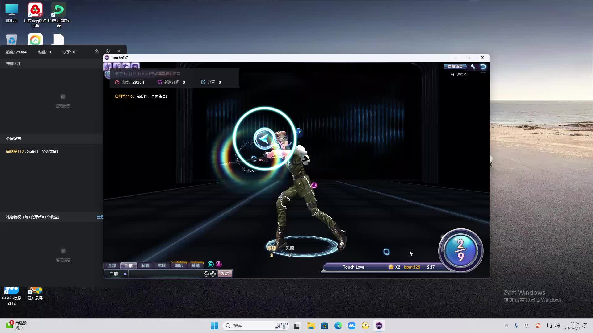The image size is (593, 333).
Task: Click the blue return arrow icon
Action: point(483,67)
